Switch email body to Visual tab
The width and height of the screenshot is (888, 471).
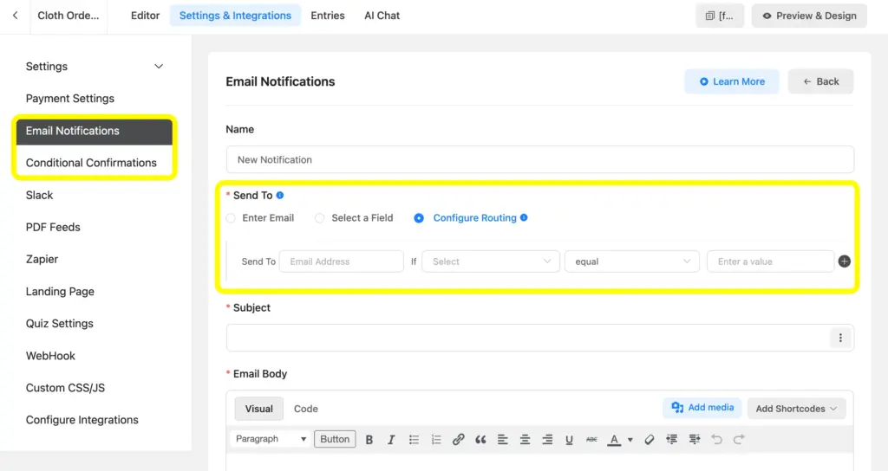258,409
